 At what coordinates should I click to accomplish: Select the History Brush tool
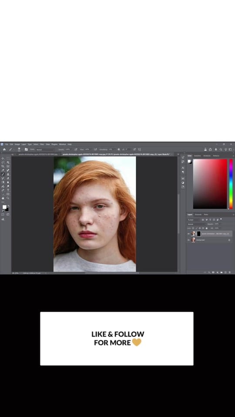tap(3, 178)
